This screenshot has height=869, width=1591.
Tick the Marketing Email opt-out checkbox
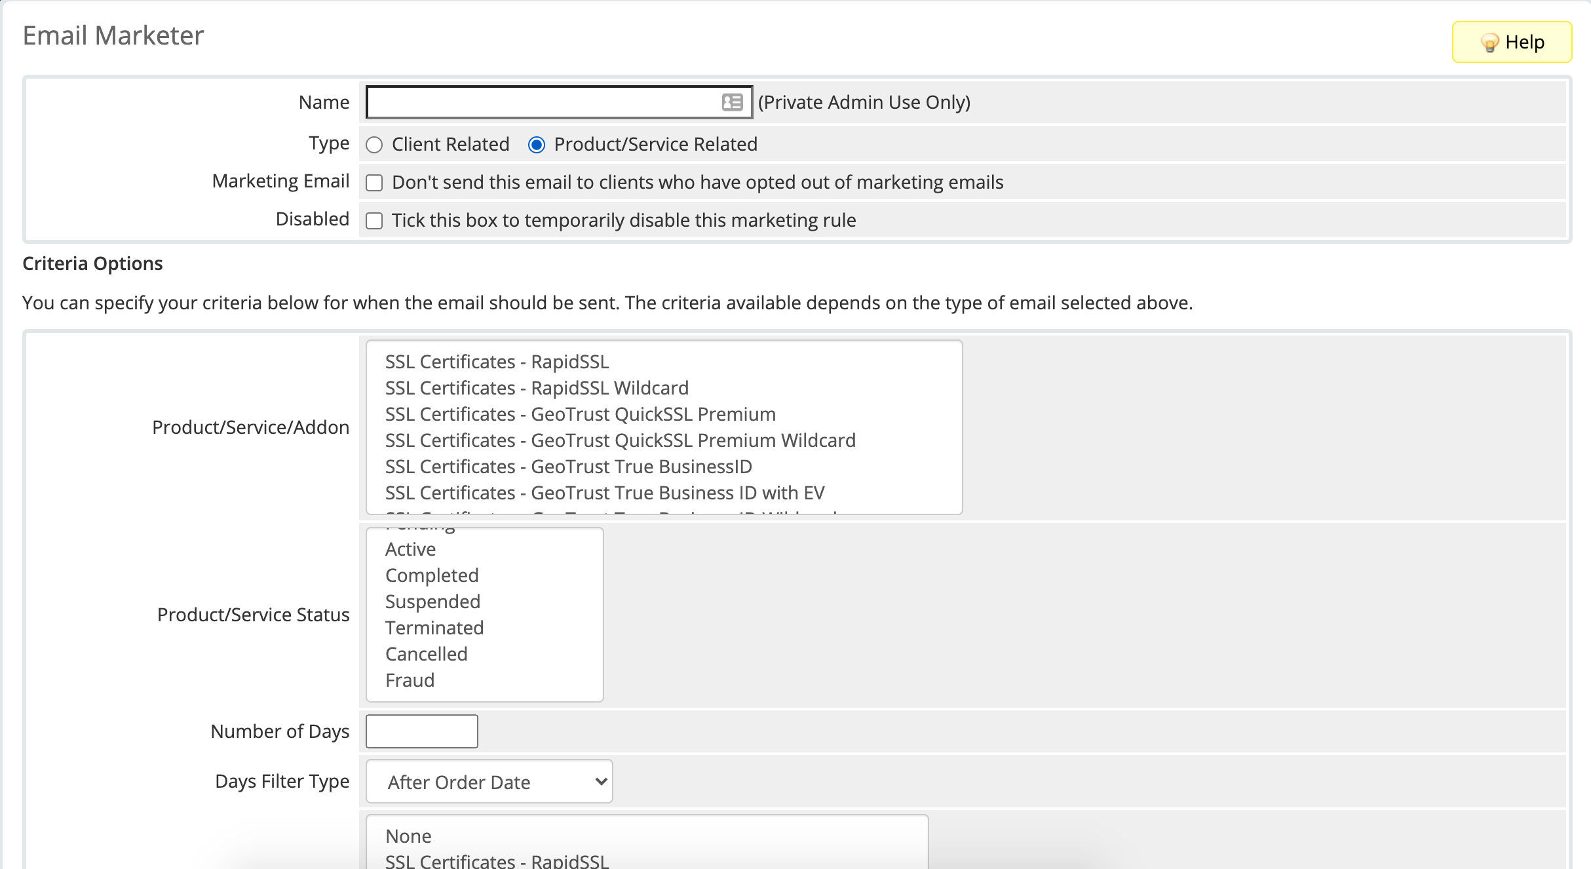click(374, 183)
